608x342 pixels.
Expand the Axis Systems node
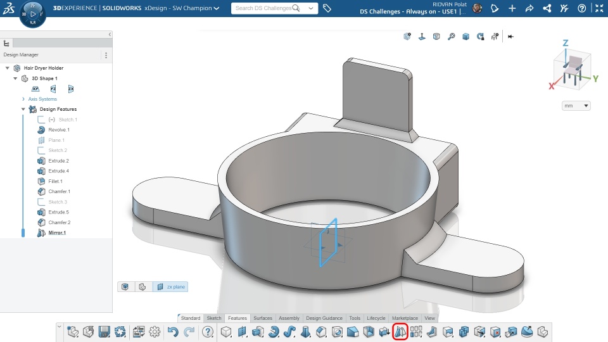pyautogui.click(x=23, y=99)
